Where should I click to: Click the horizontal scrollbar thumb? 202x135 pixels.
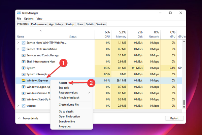72,111
